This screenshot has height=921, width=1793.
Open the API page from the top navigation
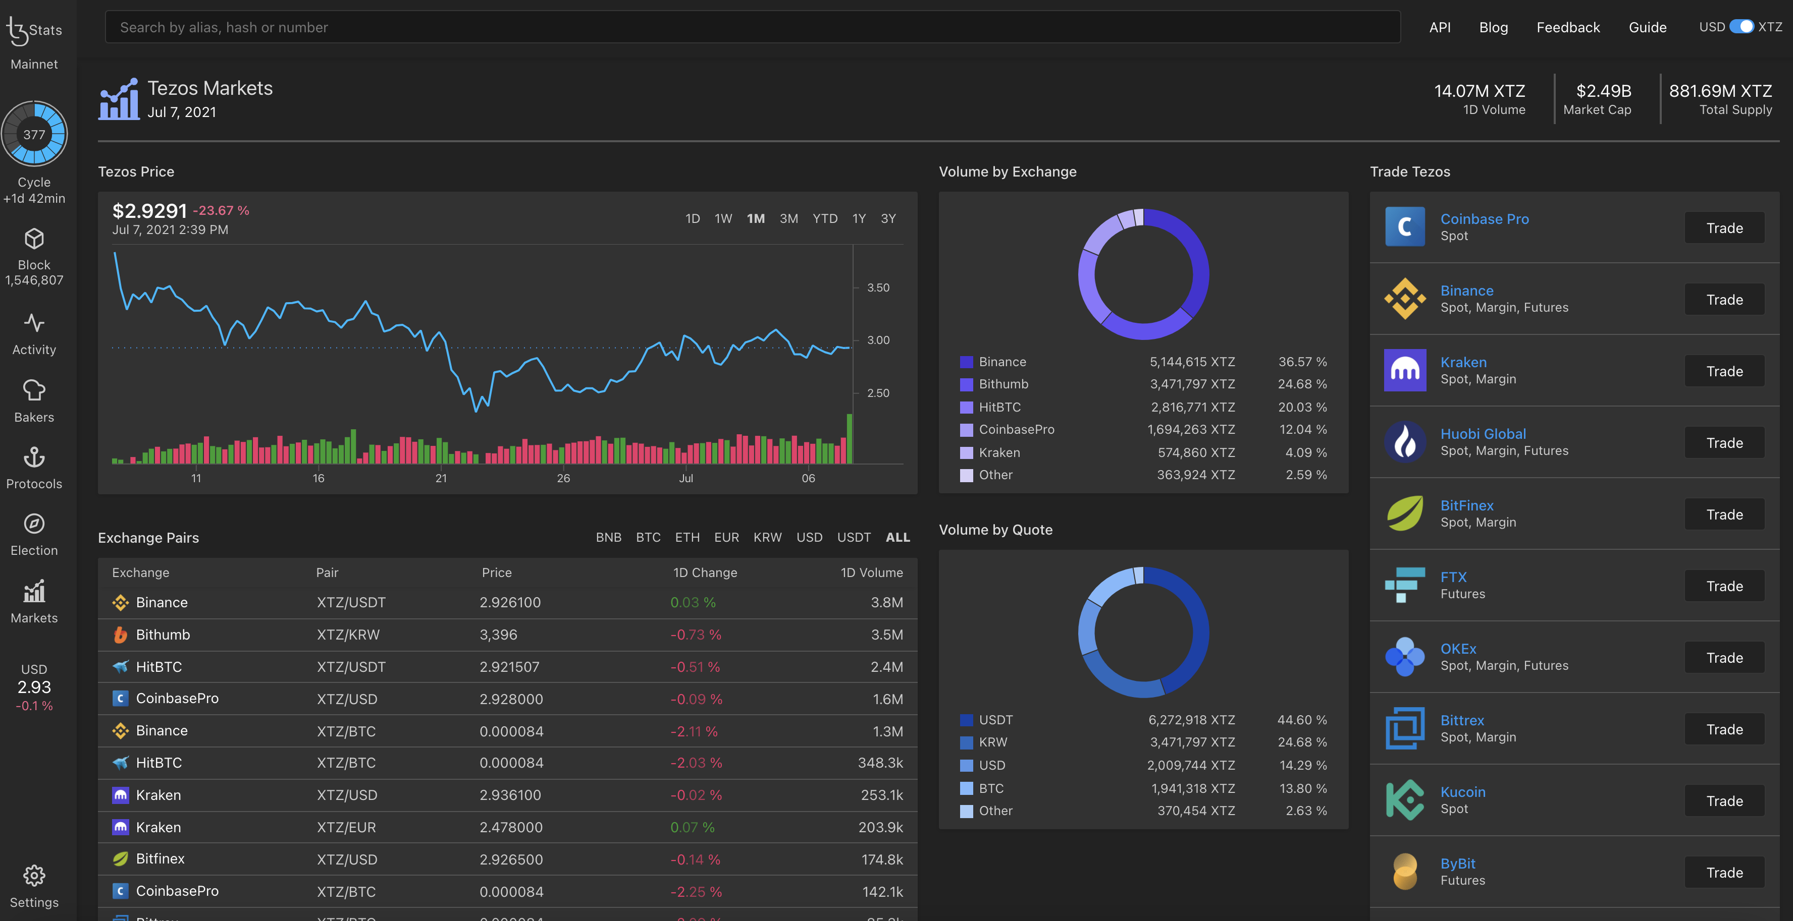pyautogui.click(x=1440, y=27)
